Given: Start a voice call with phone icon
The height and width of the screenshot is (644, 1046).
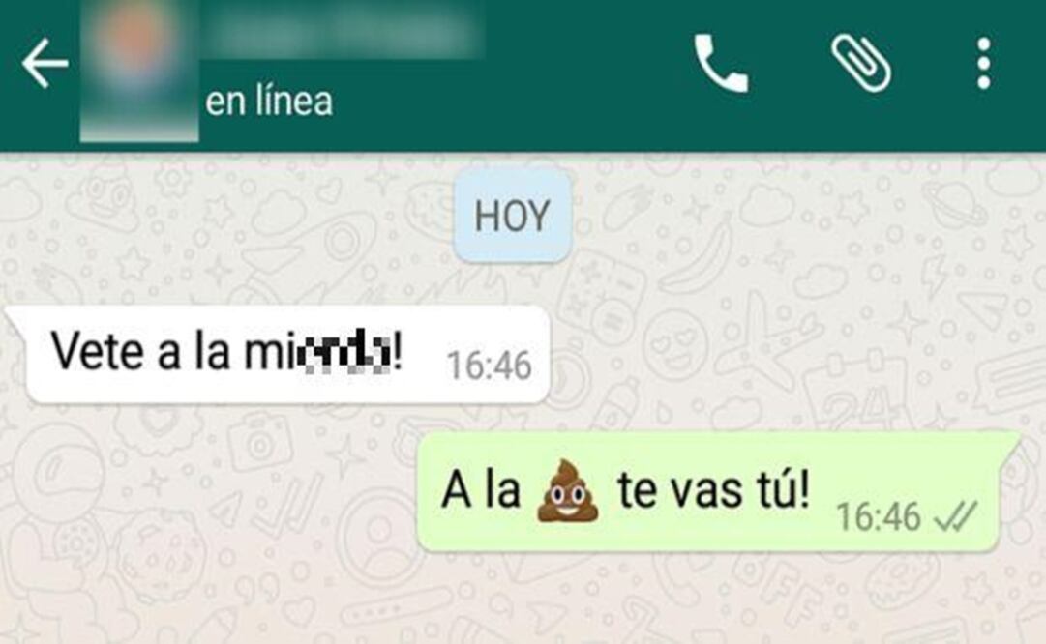Looking at the screenshot, I should [x=721, y=63].
